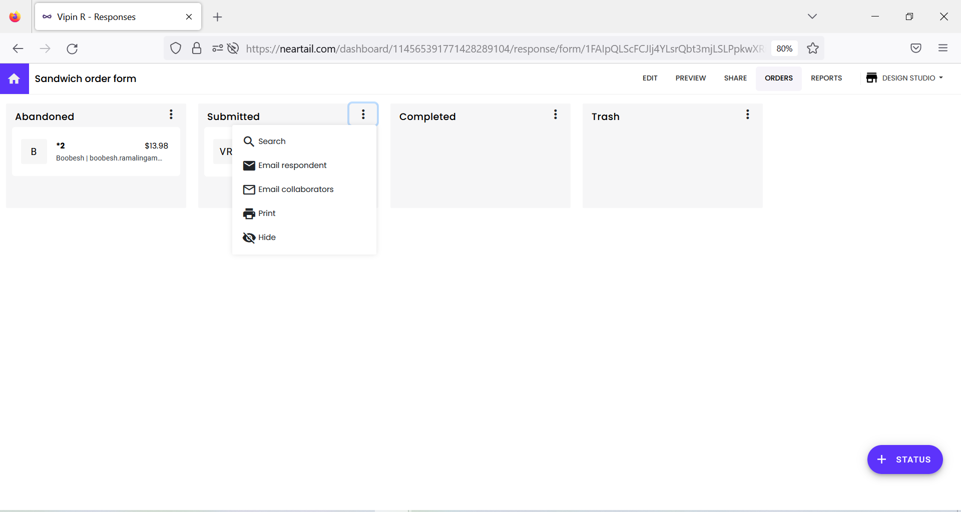Open the Trash column options menu
Screen dimensions: 961x512
(x=747, y=114)
